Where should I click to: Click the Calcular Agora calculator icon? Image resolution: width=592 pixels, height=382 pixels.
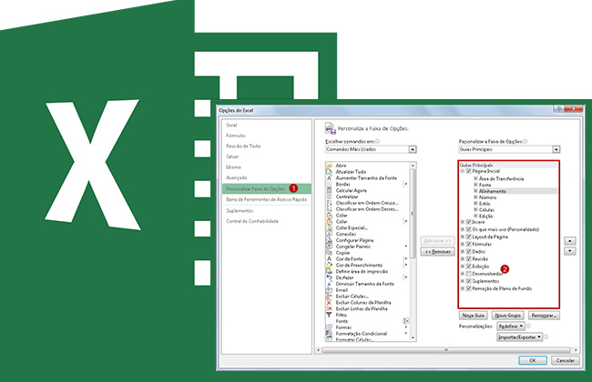[x=329, y=190]
